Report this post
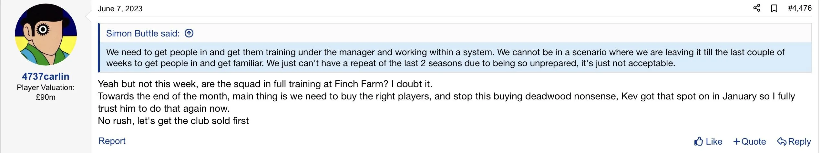The image size is (821, 153). pyautogui.click(x=112, y=141)
